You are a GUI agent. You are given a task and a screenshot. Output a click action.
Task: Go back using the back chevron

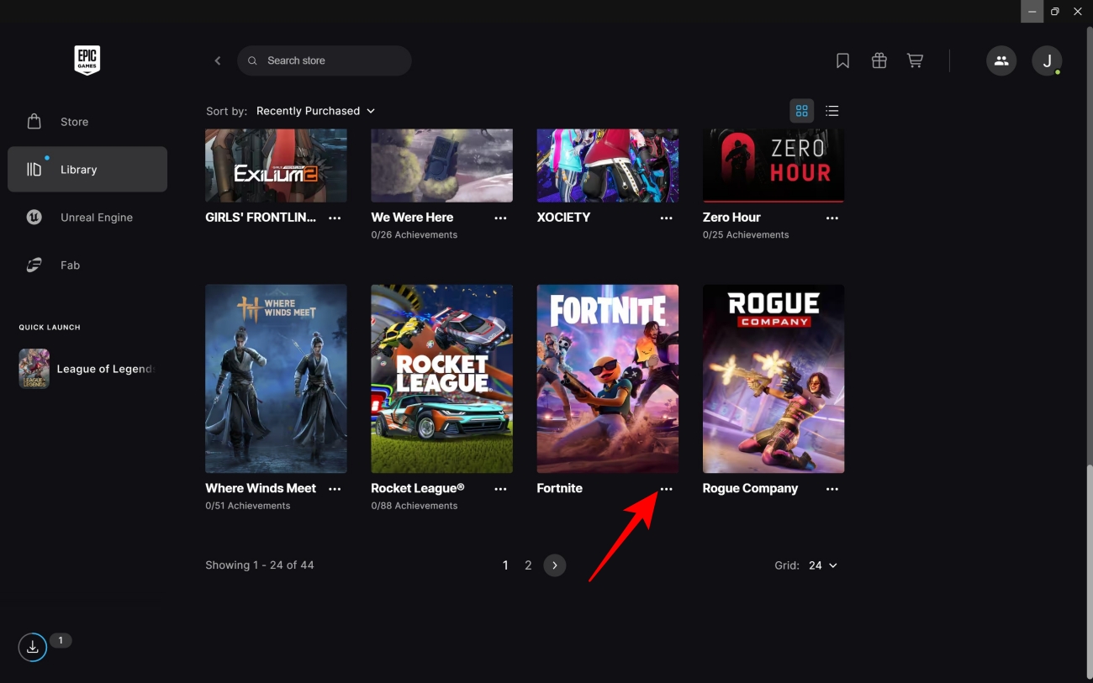click(x=218, y=60)
